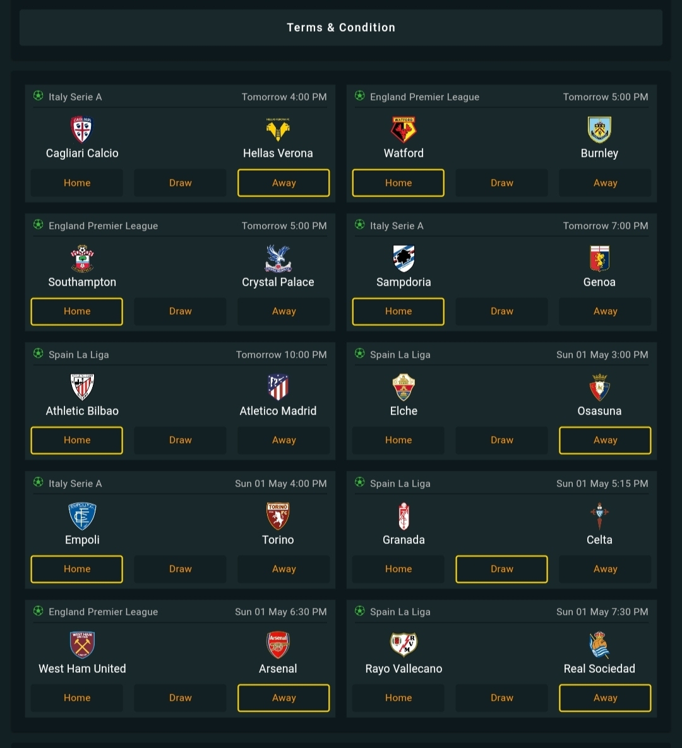Click the Cagliari Calcio team crest
The height and width of the screenshot is (748, 682).
point(82,130)
